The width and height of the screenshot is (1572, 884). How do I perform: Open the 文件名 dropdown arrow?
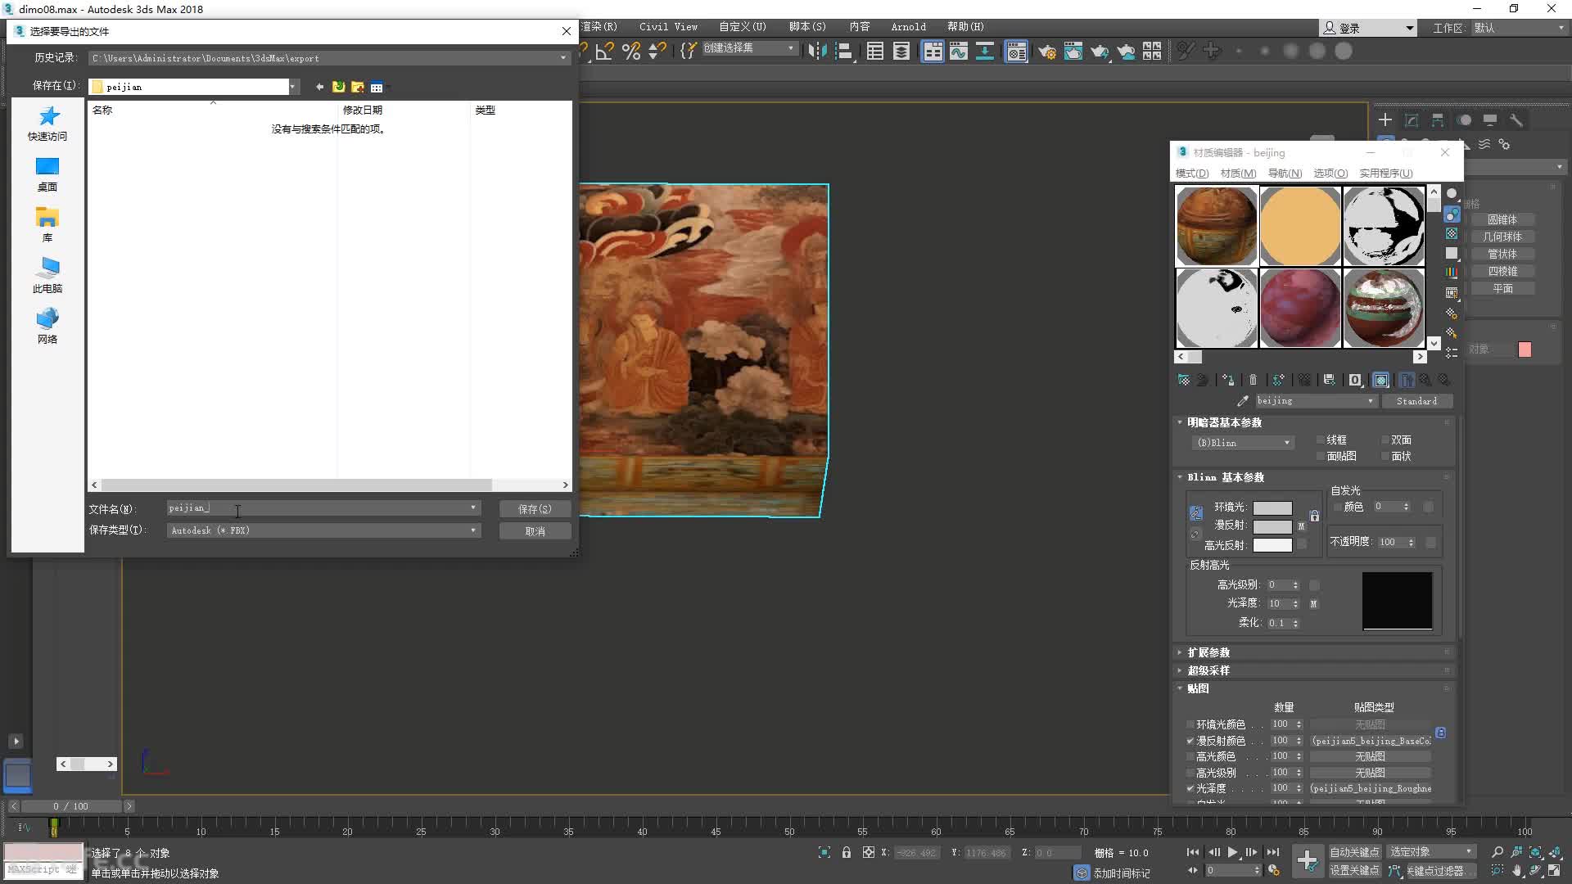tap(472, 508)
